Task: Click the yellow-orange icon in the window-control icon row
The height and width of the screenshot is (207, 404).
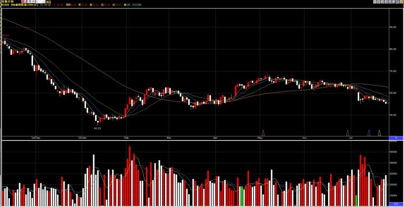Action: tap(402, 2)
